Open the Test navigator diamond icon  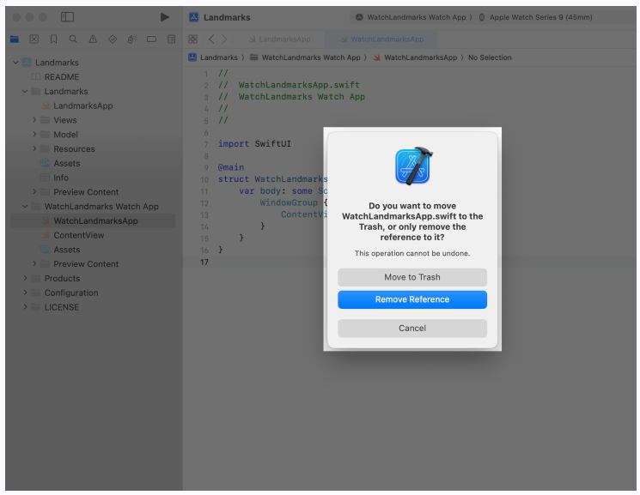pos(113,39)
